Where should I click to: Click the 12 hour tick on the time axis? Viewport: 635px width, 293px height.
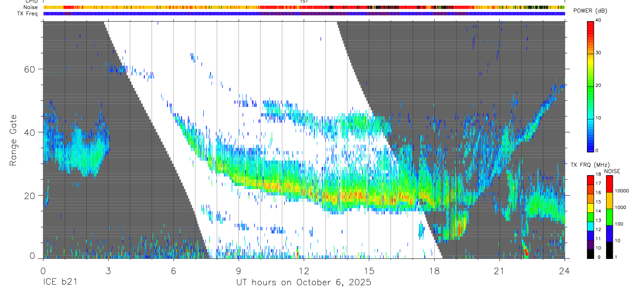click(304, 270)
